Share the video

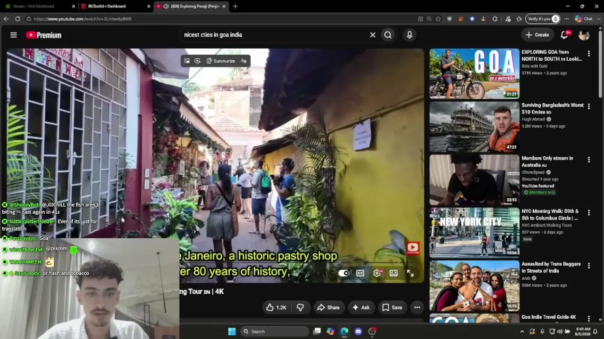click(x=328, y=307)
